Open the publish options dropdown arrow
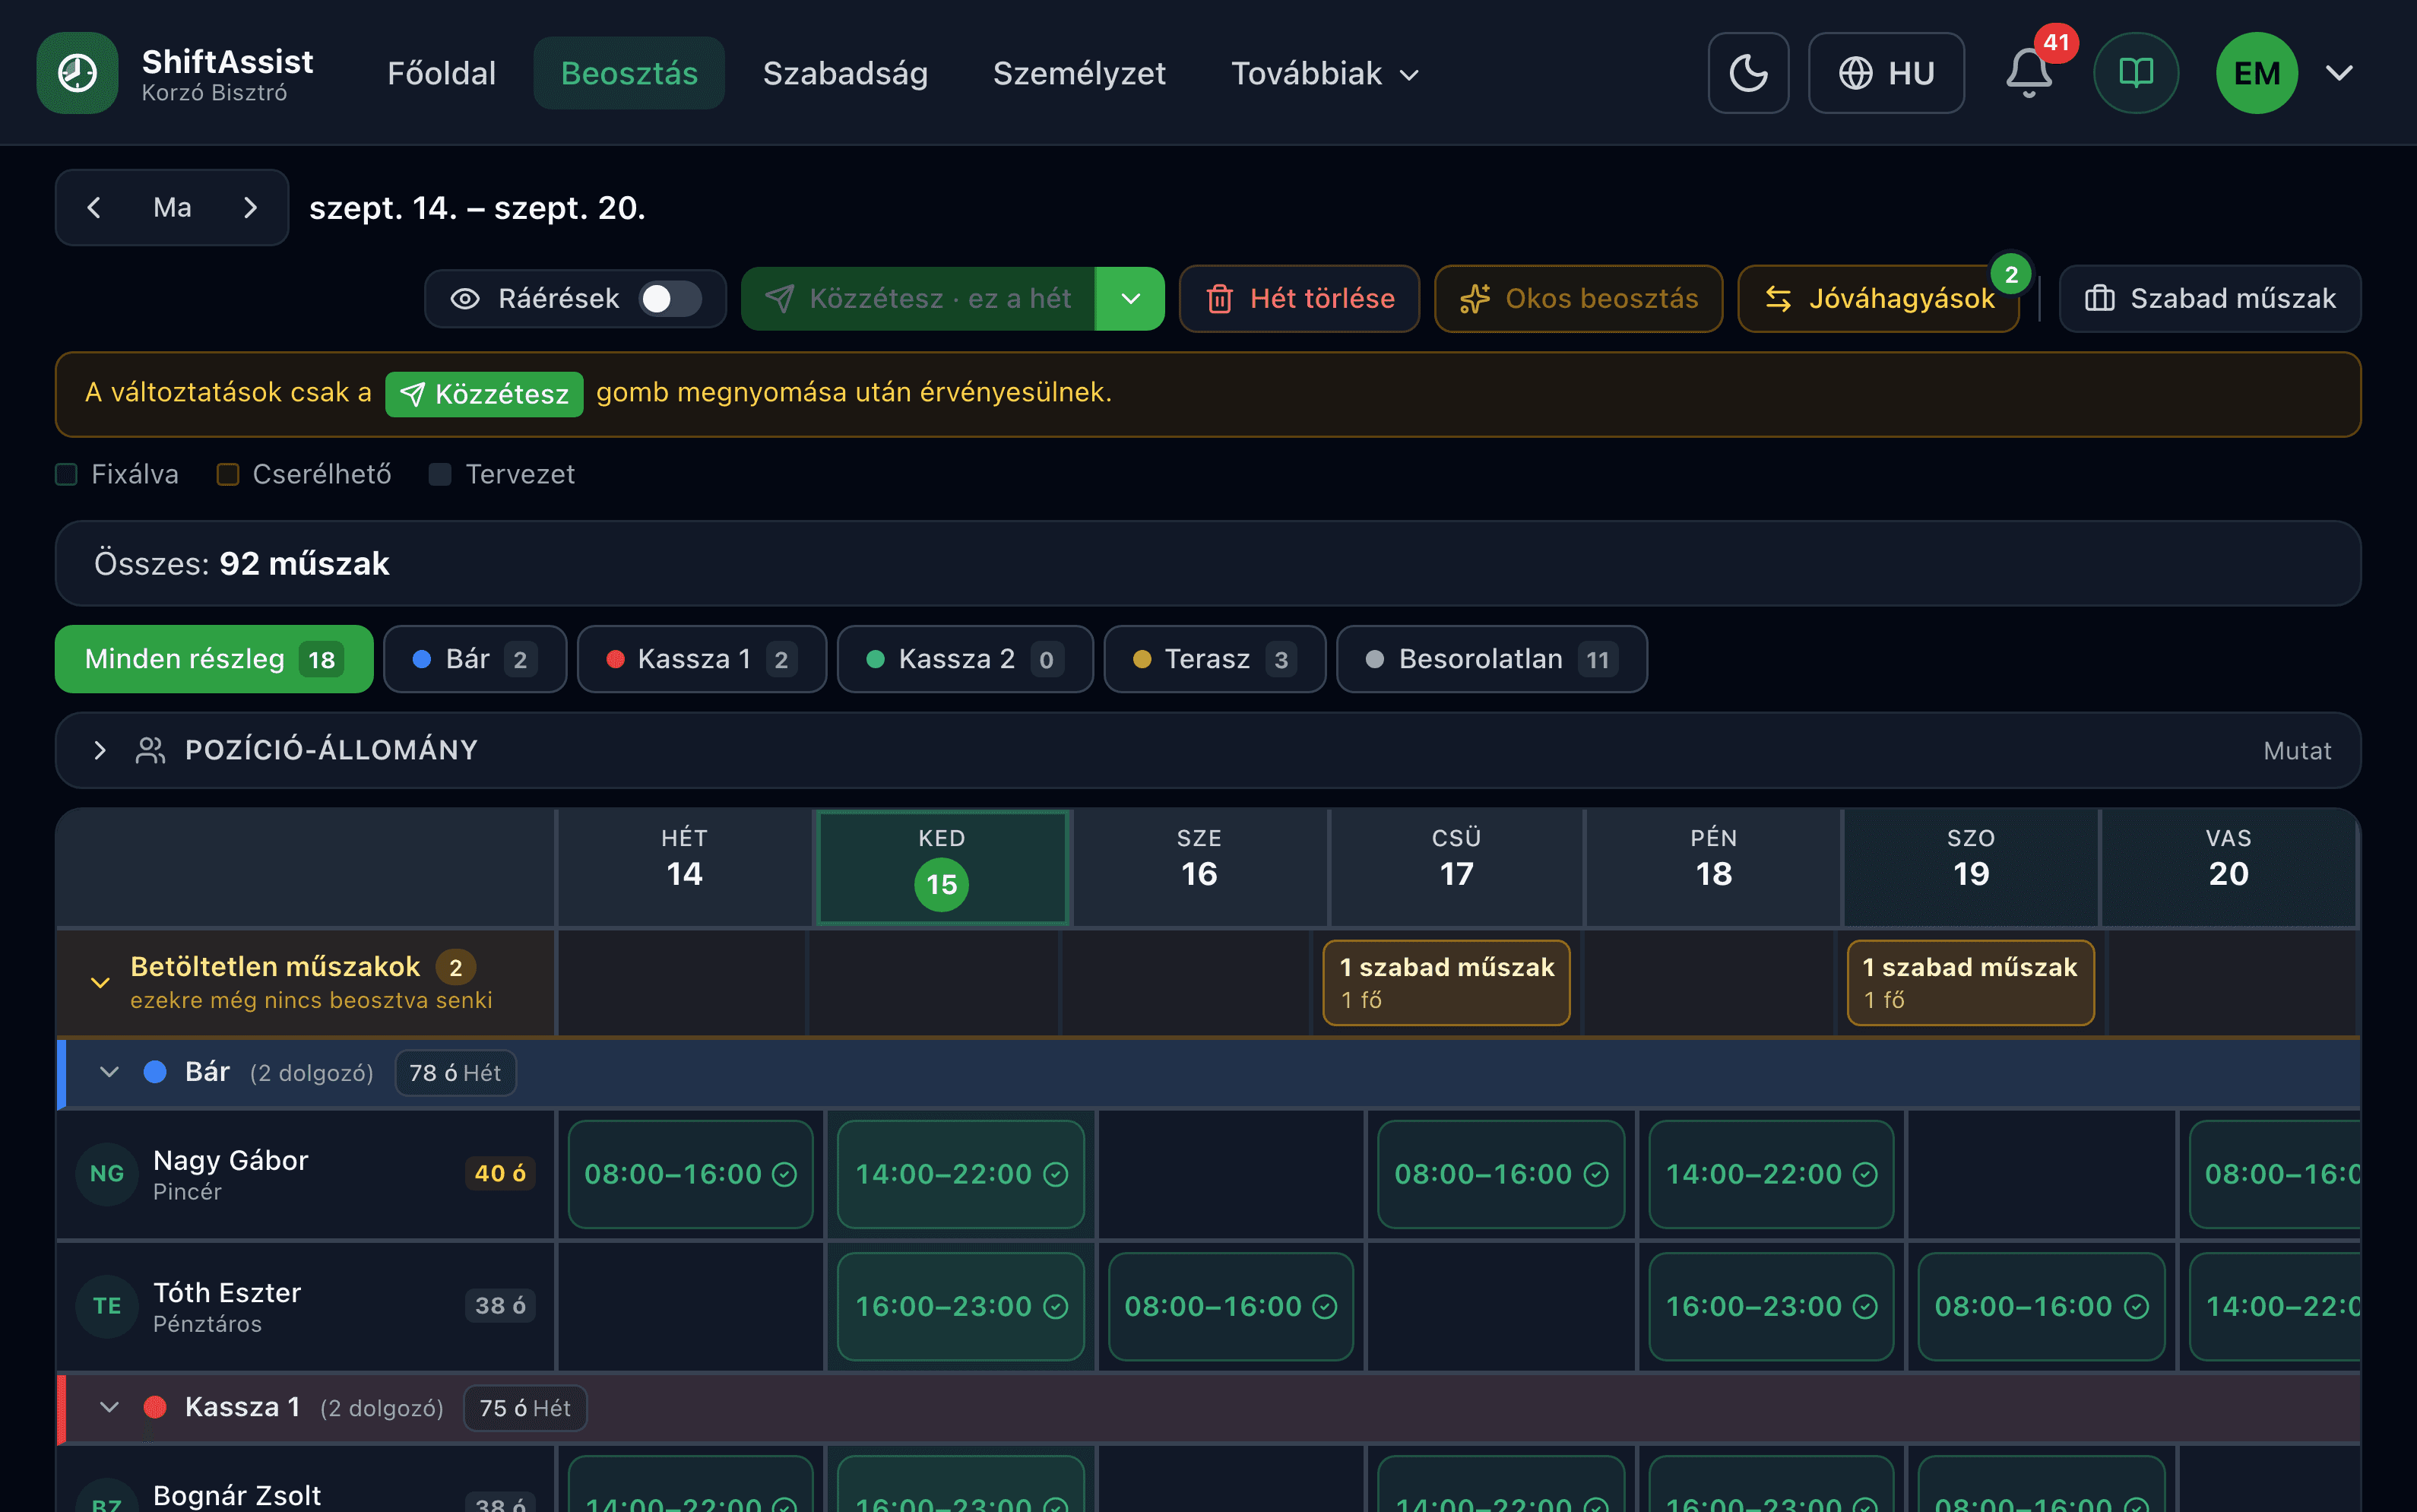Image resolution: width=2417 pixels, height=1512 pixels. click(x=1130, y=298)
